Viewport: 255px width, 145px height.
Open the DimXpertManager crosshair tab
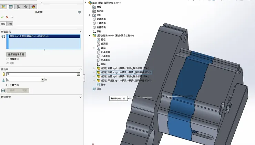coord(26,7)
